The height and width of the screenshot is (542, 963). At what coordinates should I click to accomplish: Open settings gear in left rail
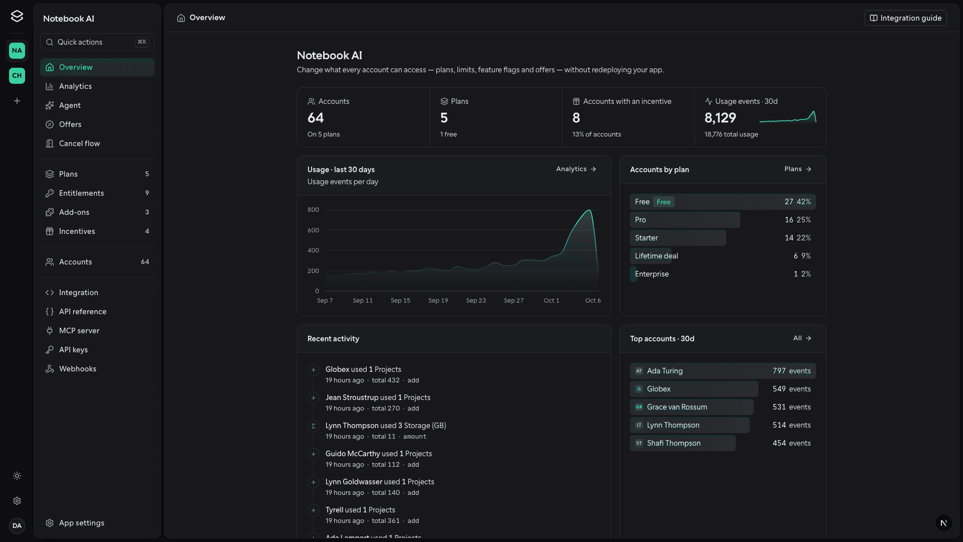pos(17,501)
